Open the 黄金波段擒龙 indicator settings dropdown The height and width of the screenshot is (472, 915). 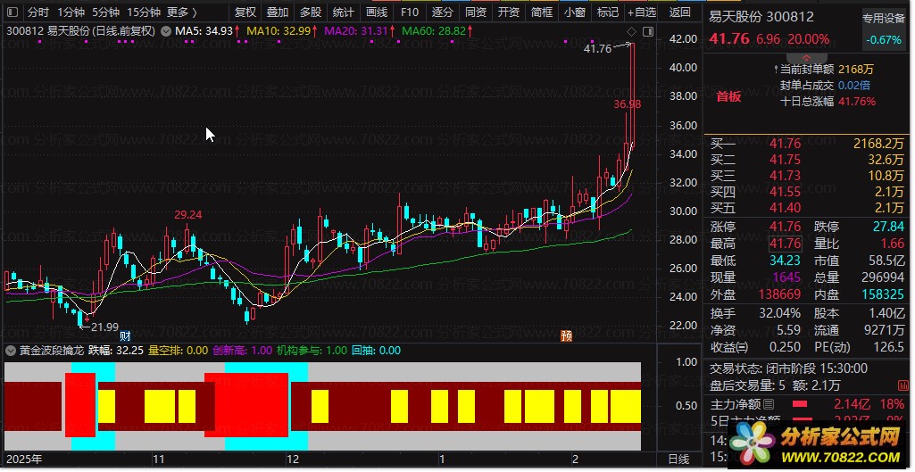[11, 351]
